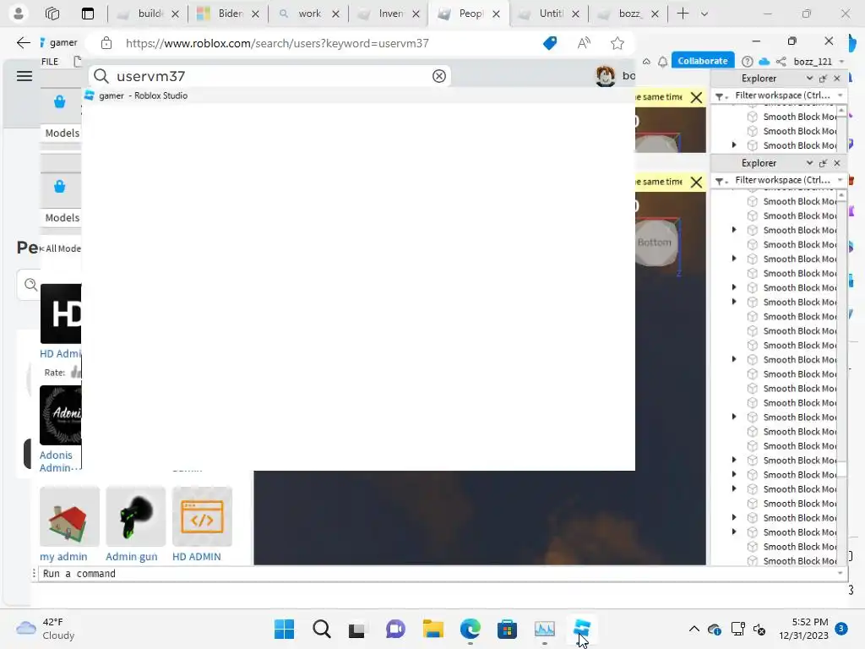Click the roblox.com address bar URL
This screenshot has width=865, height=649.
click(277, 43)
